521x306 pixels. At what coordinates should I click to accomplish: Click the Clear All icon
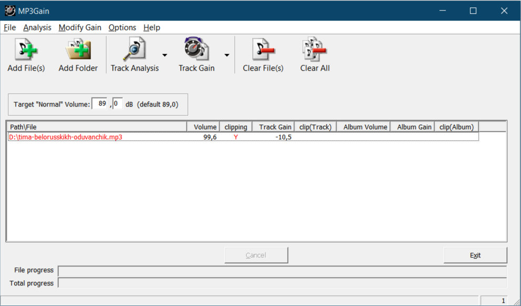point(314,51)
